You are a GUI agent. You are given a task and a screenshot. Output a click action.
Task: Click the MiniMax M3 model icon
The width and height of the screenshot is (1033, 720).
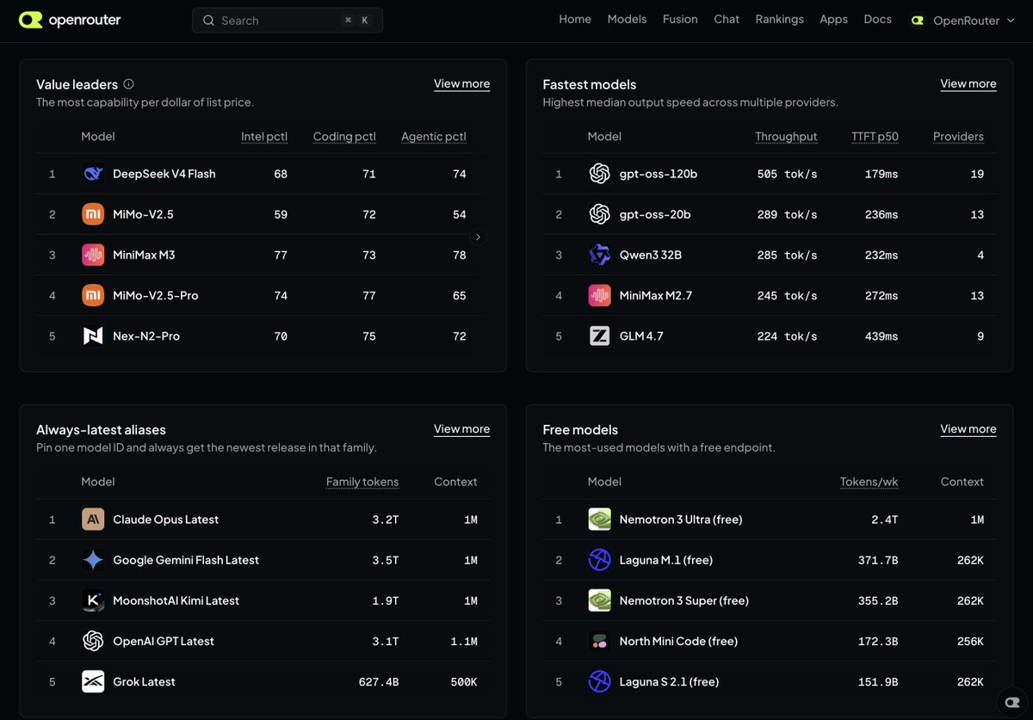(x=93, y=255)
